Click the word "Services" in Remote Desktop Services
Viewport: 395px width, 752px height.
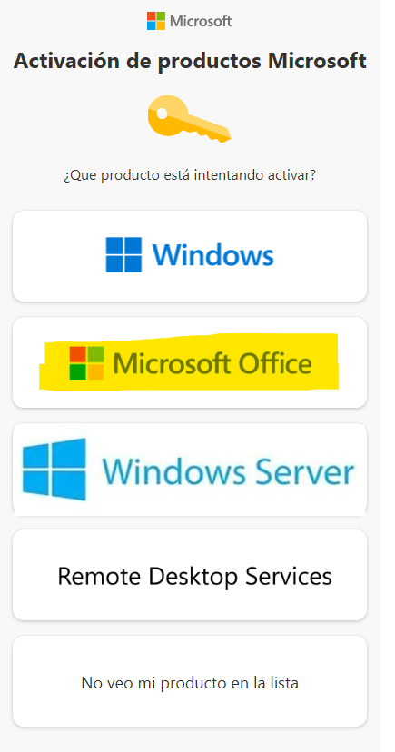point(289,576)
